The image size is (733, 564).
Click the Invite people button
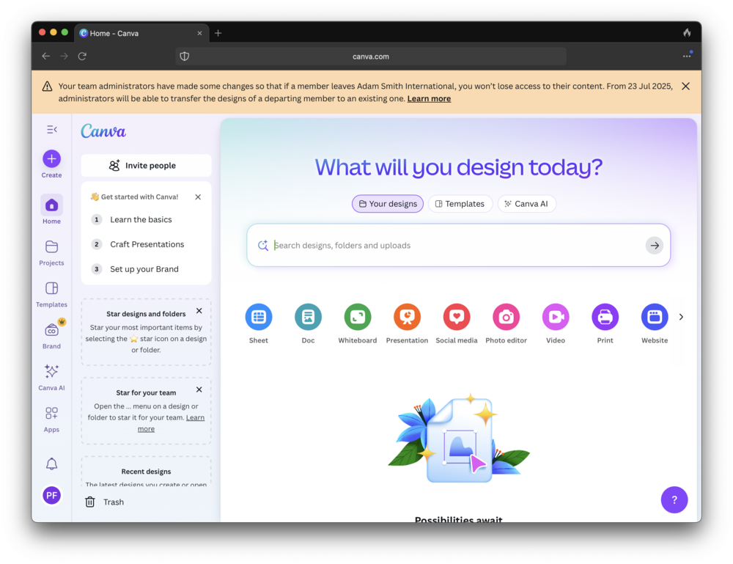(x=146, y=166)
